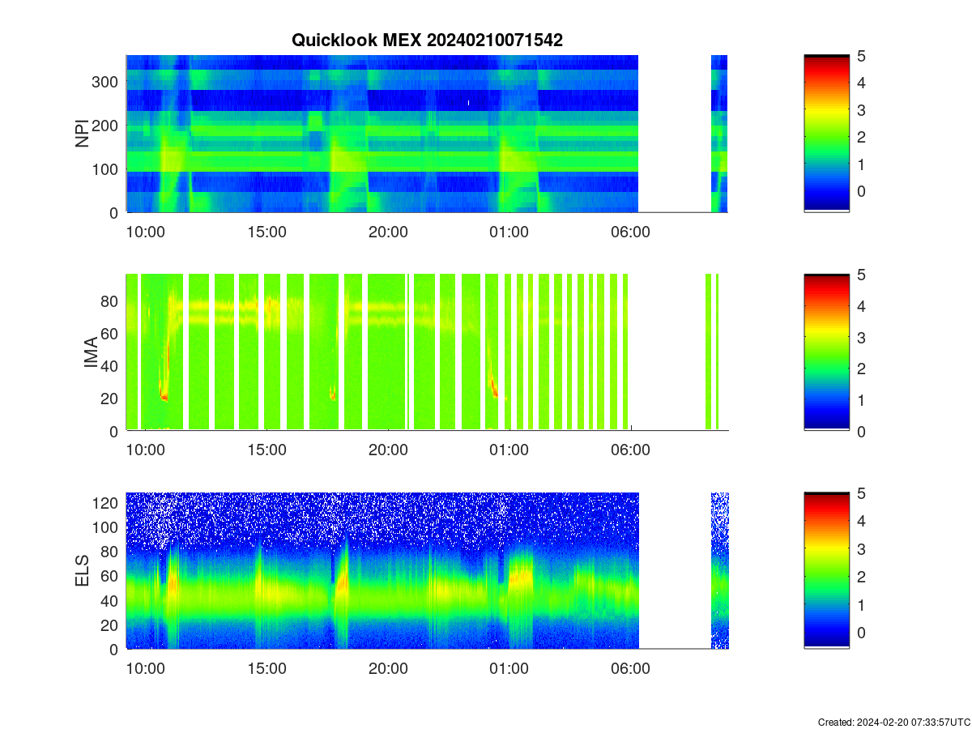The image size is (972, 729).
Task: Click the 20:00 time tick under NPI plot
Action: pyautogui.click(x=388, y=232)
